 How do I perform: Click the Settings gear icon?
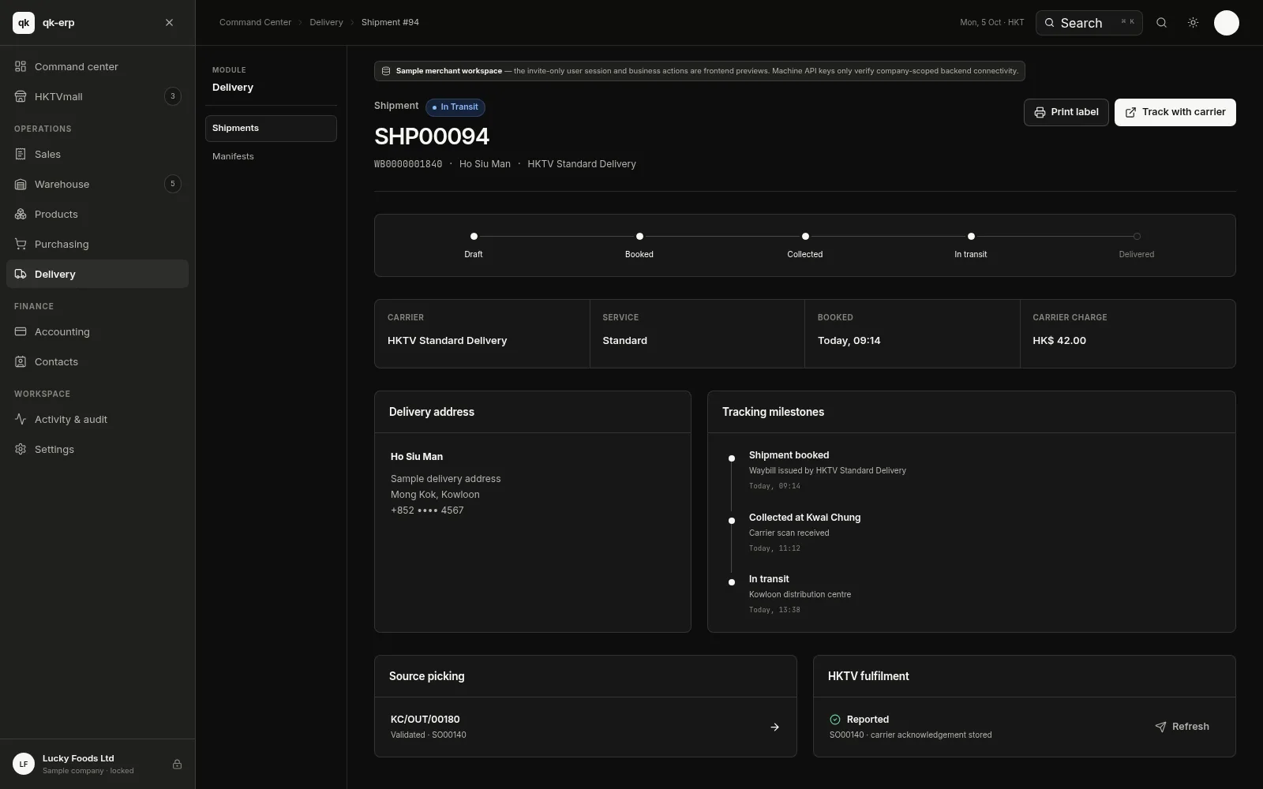(x=21, y=449)
